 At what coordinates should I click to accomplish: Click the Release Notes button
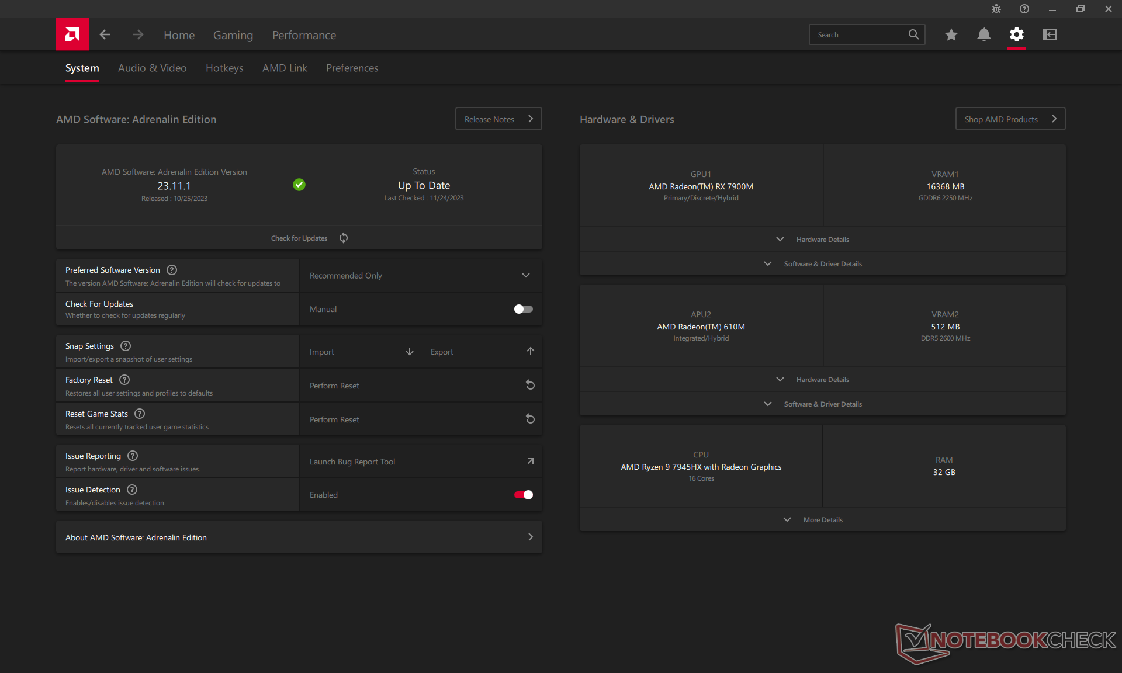coord(498,119)
